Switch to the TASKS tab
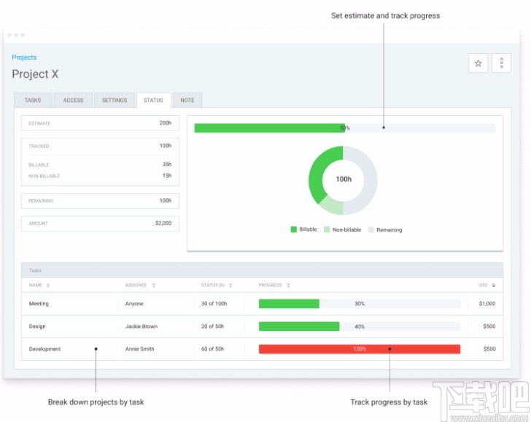Viewport: 531px width, 422px height. pos(33,100)
